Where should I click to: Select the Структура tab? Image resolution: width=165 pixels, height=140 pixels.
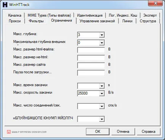pos(148,21)
